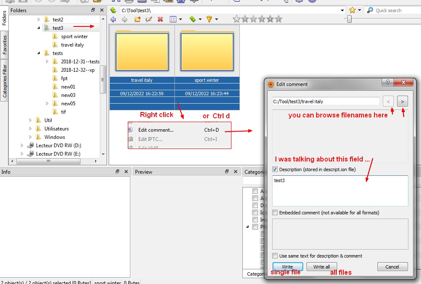The image size is (421, 284).
Task: Click the new folder icon
Action: click(137, 19)
